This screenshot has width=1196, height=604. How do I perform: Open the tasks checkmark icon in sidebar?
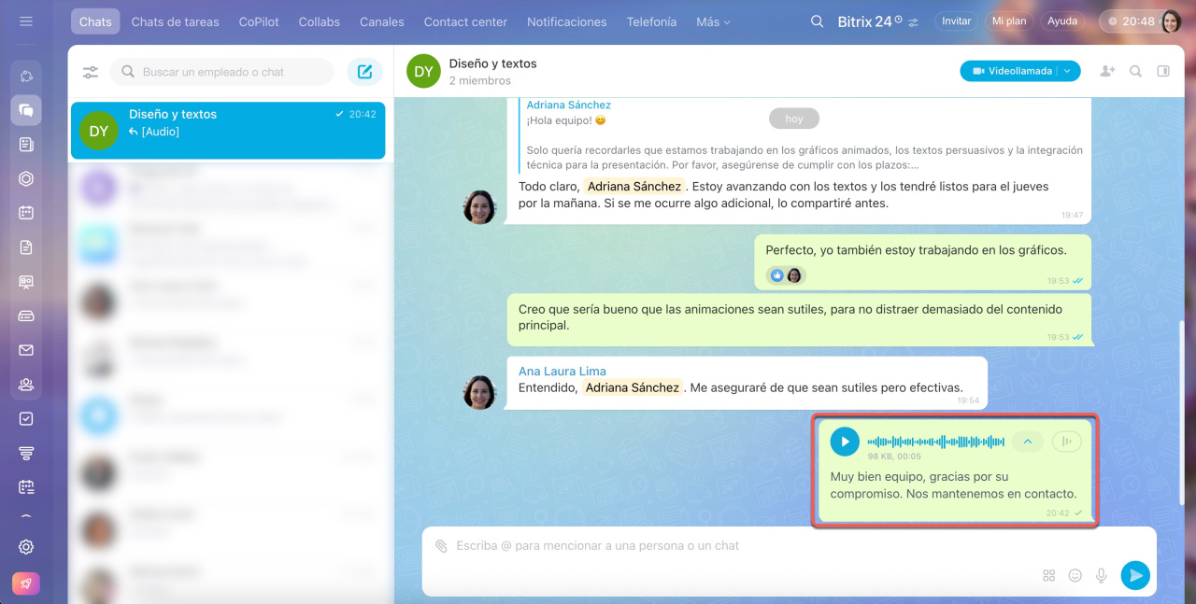tap(26, 418)
